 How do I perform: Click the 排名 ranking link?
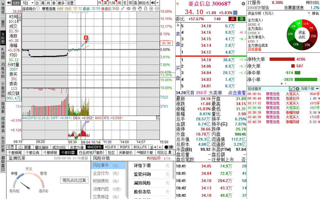(315, 13)
